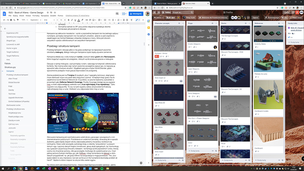
Task: Increase the font size with plus button
Action: [65, 20]
